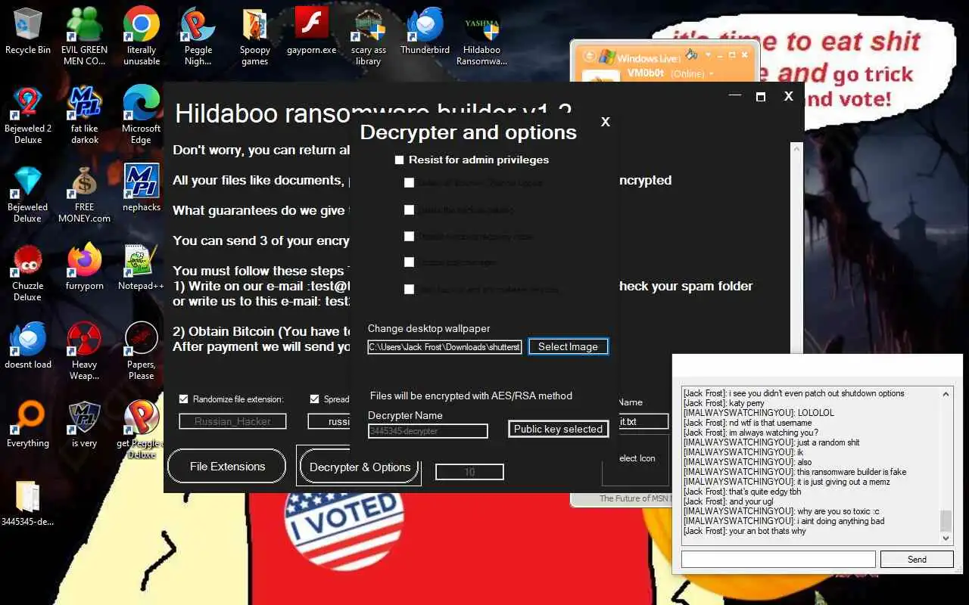The image size is (969, 605).
Task: Open the Windows Live menu dropdown arrow
Action: point(708,55)
